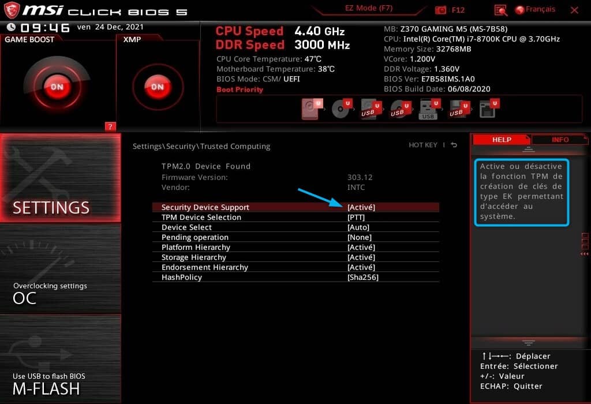Click the CPU Speed 4.40 GHz value
Image resolution: width=591 pixels, height=404 pixels.
click(319, 31)
